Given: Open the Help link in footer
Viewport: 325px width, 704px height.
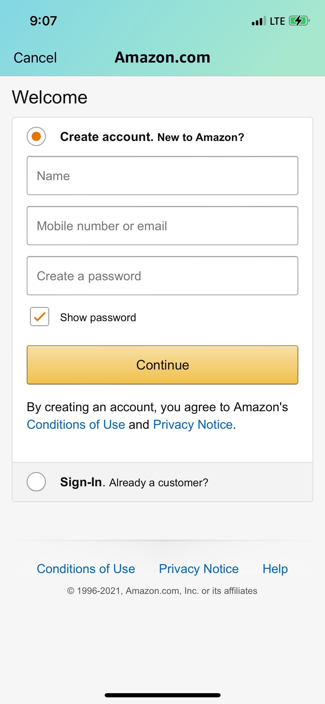Looking at the screenshot, I should (x=275, y=569).
